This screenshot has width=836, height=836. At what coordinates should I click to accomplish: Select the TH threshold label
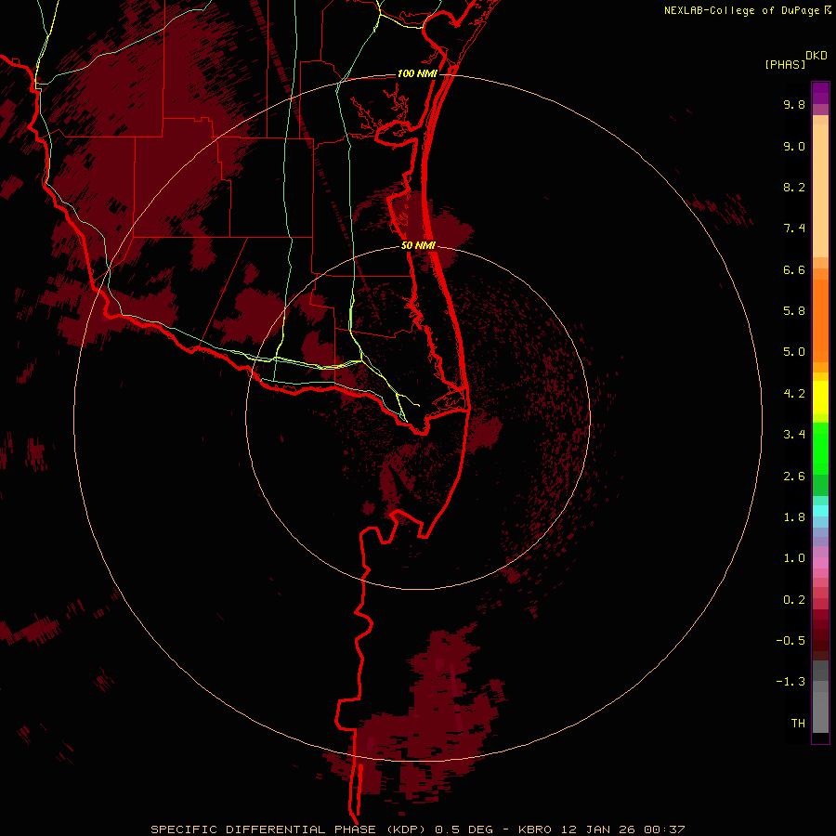coord(798,724)
